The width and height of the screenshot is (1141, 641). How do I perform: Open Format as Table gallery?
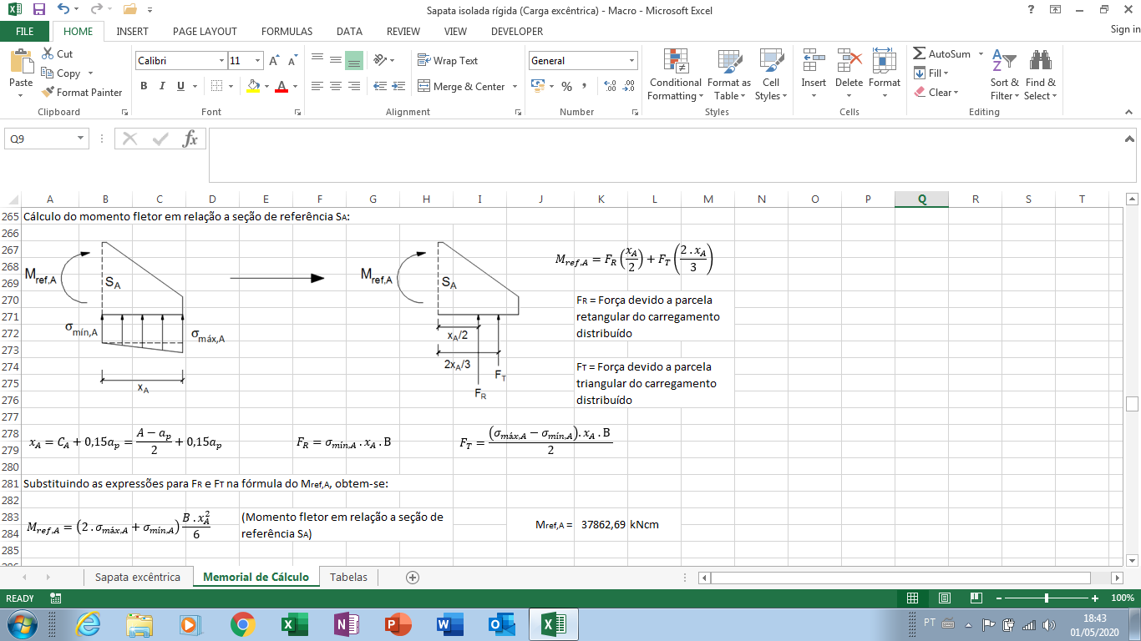(x=729, y=74)
